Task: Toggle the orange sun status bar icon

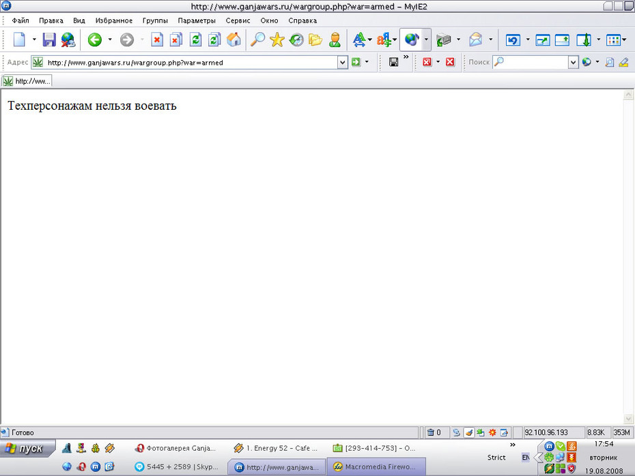Action: 492,432
